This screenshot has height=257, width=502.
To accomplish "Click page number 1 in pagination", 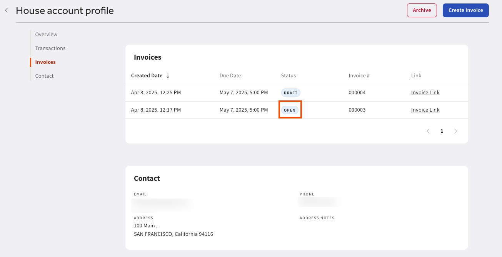I will pyautogui.click(x=442, y=131).
